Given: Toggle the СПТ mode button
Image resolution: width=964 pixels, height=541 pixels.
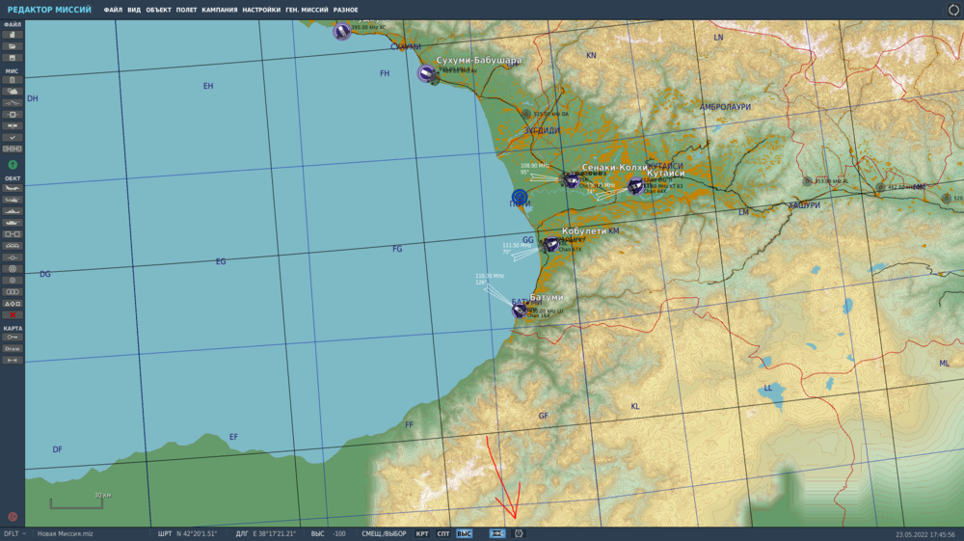Looking at the screenshot, I should 443,533.
